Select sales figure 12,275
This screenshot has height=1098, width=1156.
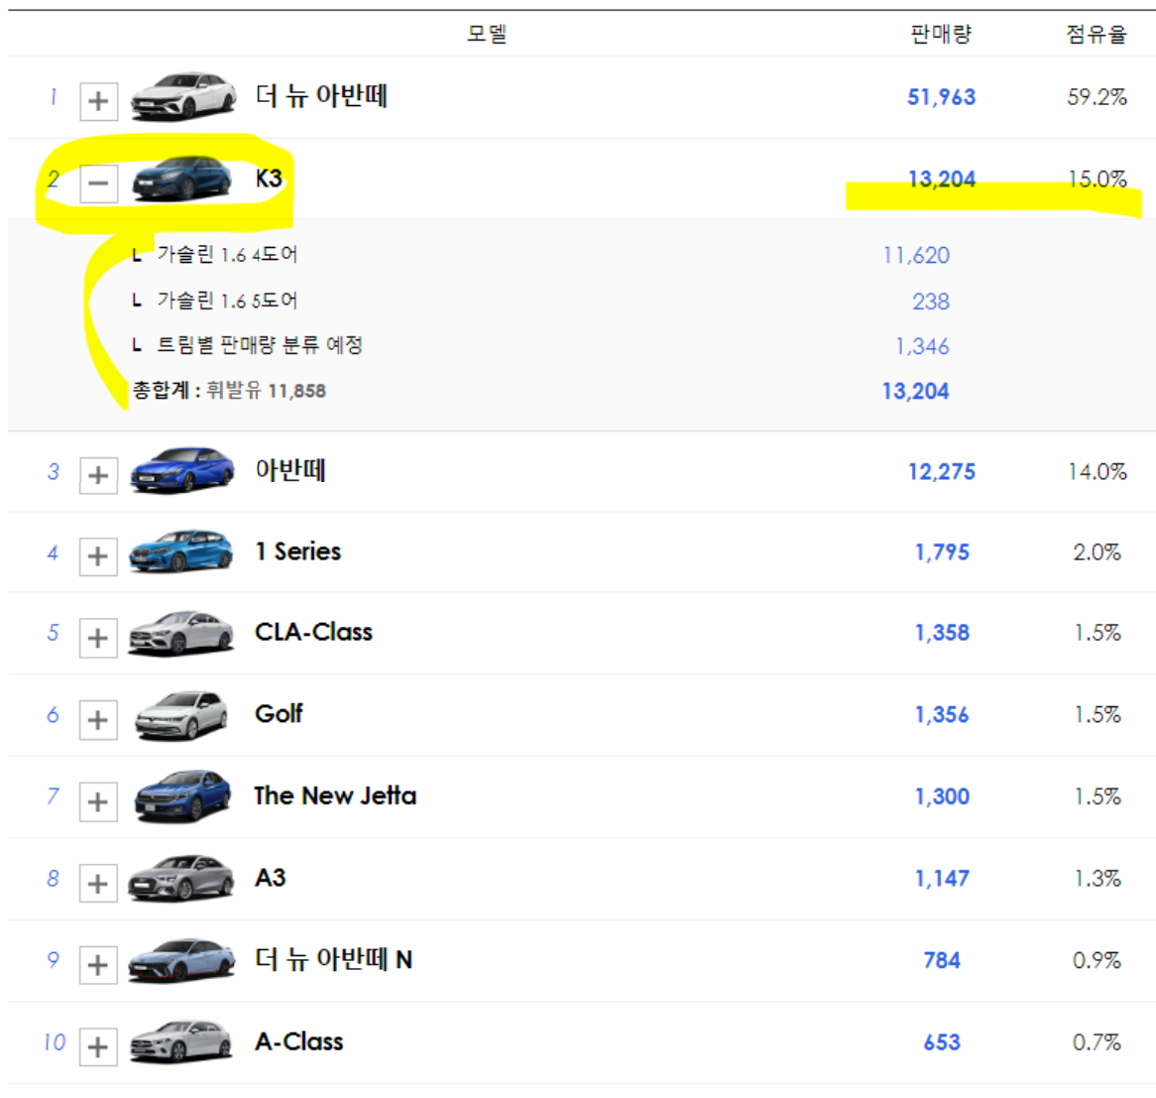[x=942, y=471]
